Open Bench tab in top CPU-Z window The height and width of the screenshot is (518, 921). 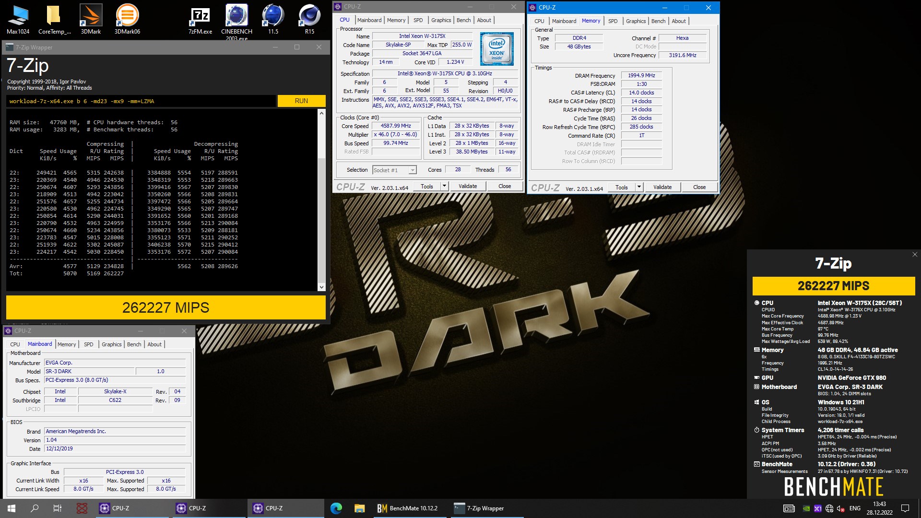[x=463, y=20]
